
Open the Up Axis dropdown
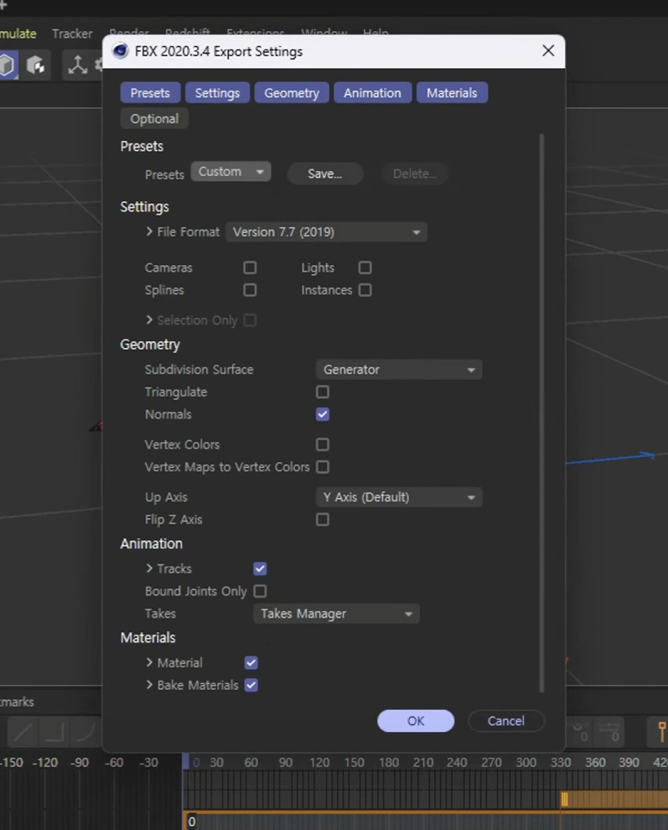[x=399, y=497]
